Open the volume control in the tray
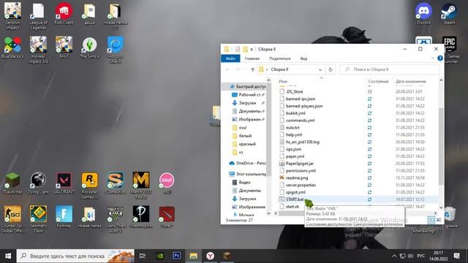The width and height of the screenshot is (468, 263). (x=411, y=256)
